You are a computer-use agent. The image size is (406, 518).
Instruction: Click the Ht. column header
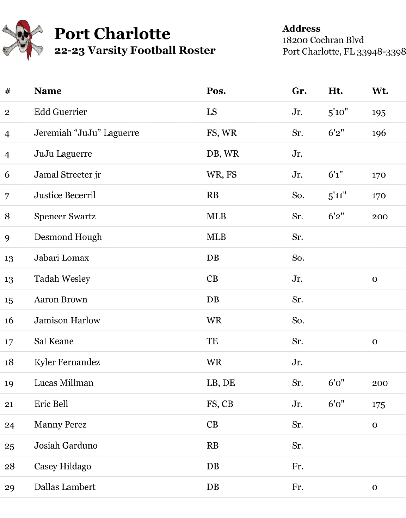coord(335,91)
